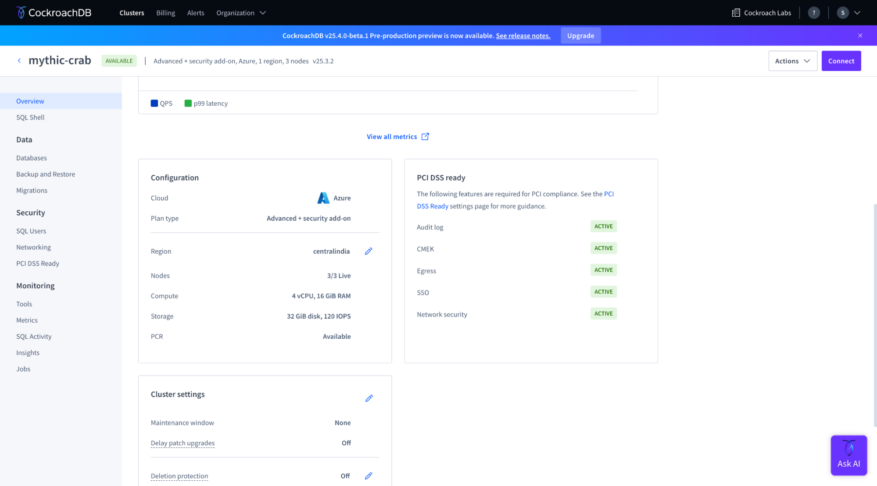Click the Cockroach Labs organization building icon
The image size is (877, 486).
(736, 13)
